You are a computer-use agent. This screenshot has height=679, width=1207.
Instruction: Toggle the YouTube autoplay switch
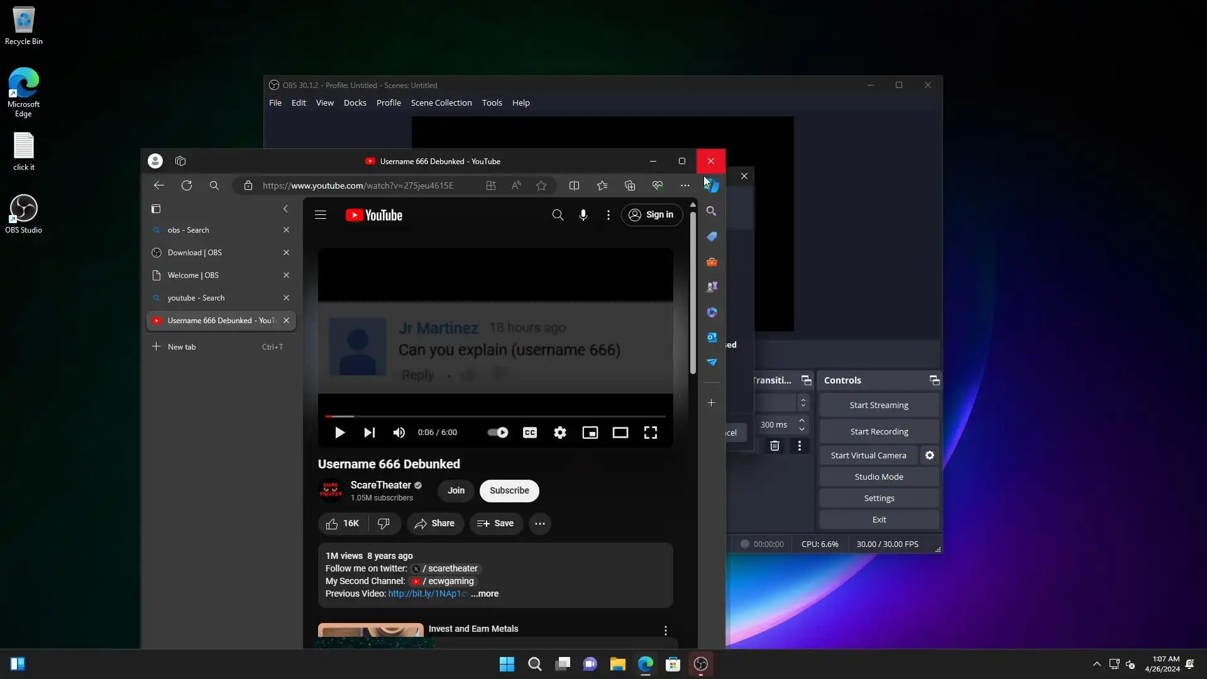[497, 433]
